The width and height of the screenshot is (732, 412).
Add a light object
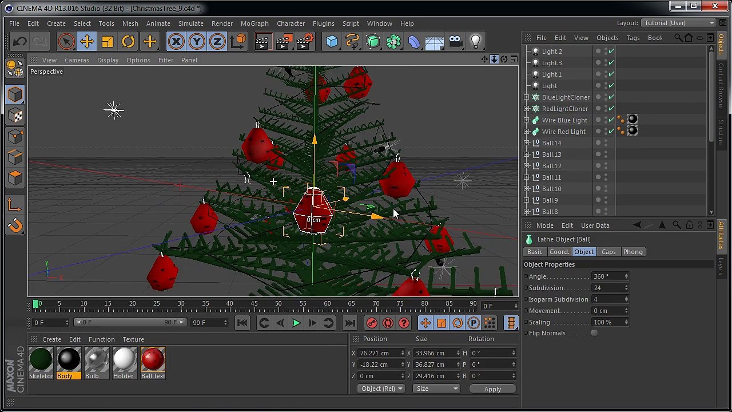click(476, 41)
